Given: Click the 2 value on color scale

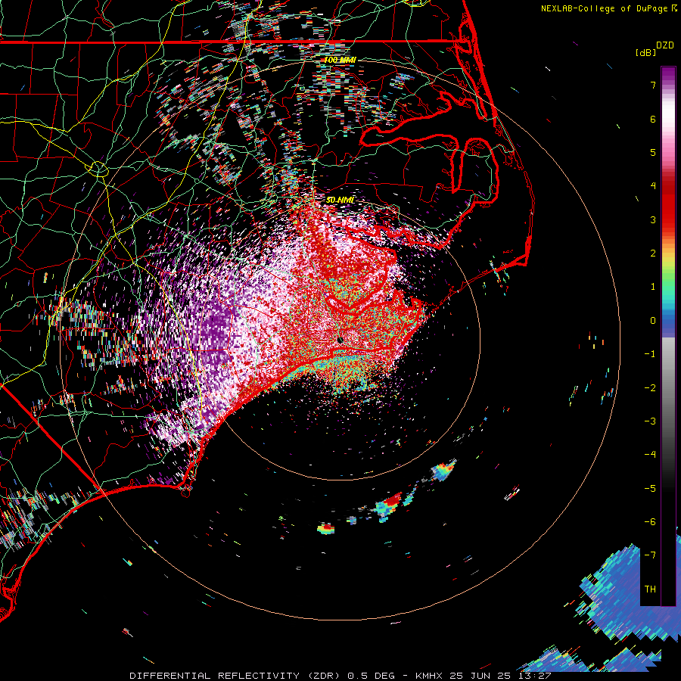Looking at the screenshot, I should click(653, 253).
